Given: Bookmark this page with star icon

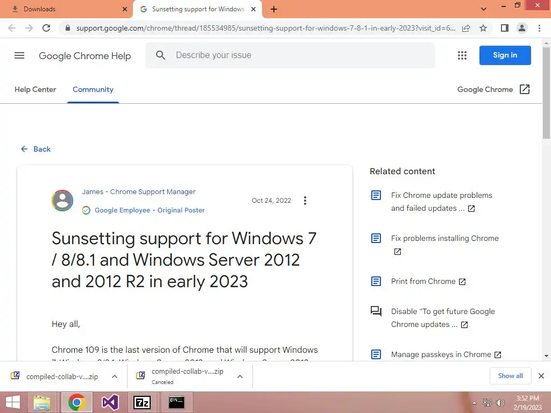Looking at the screenshot, I should 483,28.
